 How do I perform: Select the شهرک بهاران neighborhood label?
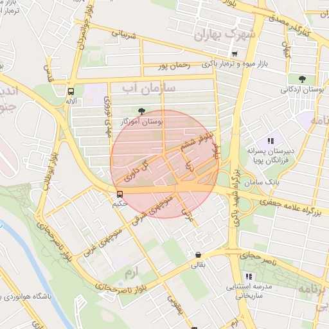pyautogui.click(x=224, y=35)
